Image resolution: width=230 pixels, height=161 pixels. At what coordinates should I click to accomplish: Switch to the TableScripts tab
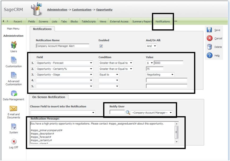[89, 21]
